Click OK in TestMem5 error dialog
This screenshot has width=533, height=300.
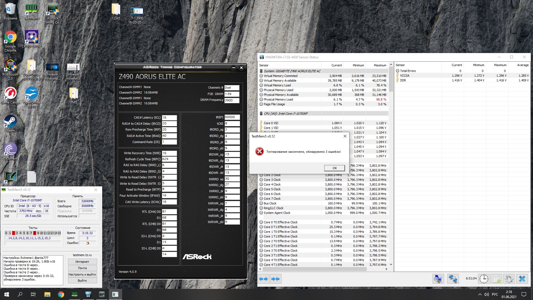point(334,168)
